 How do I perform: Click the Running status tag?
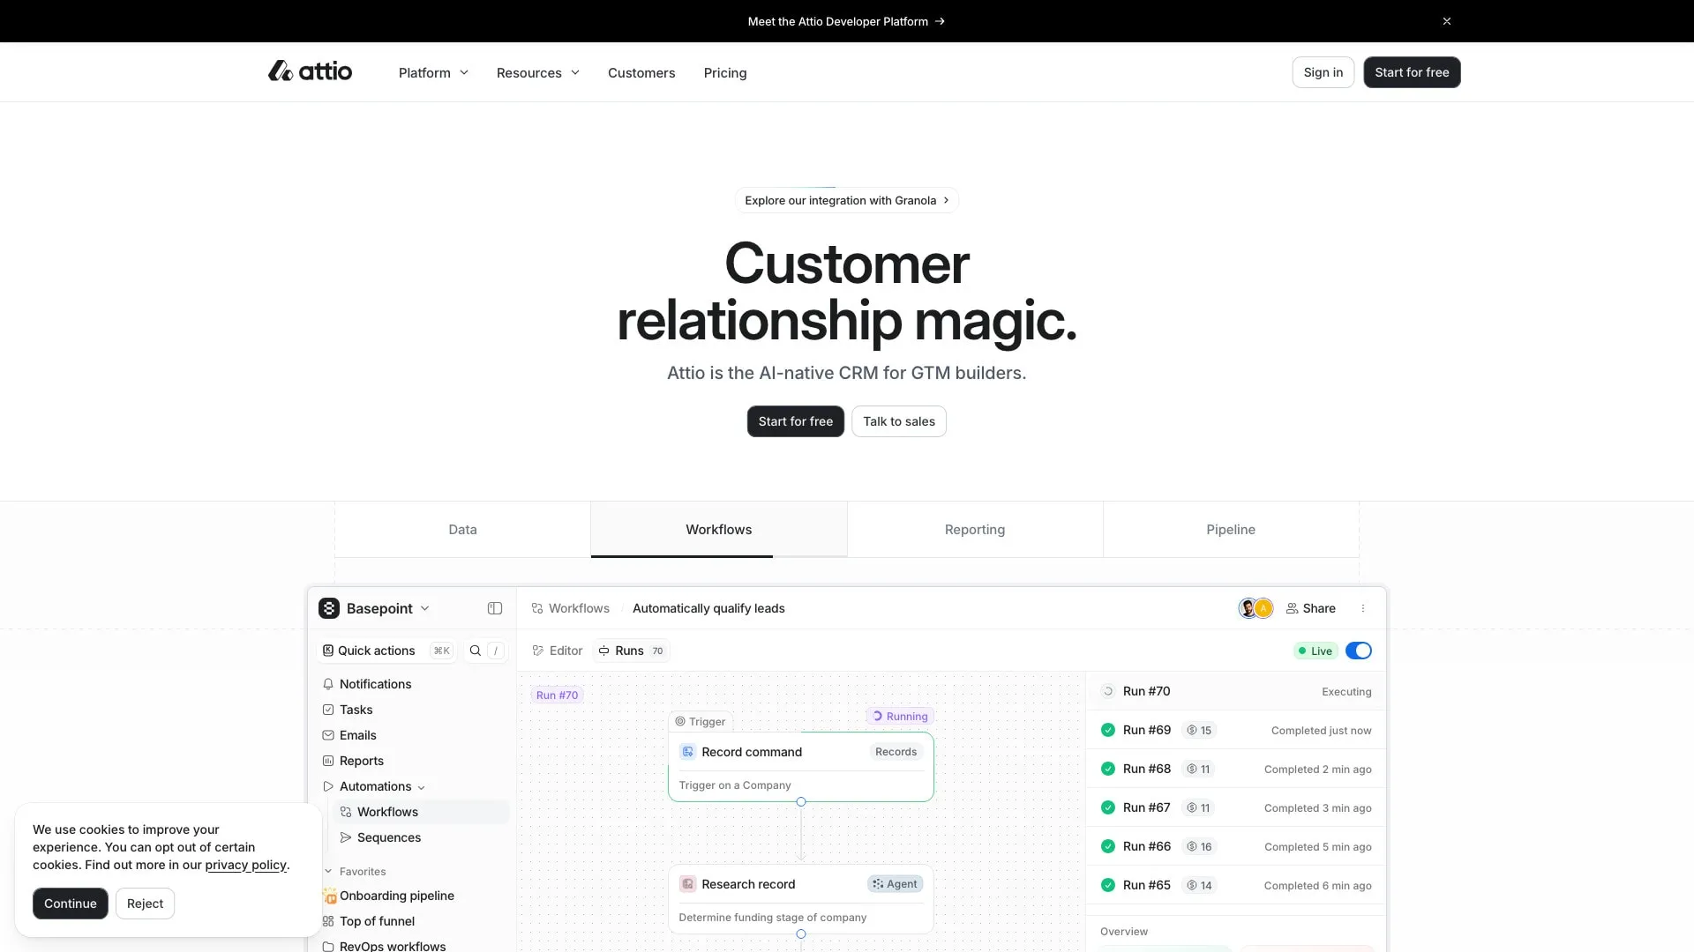[x=901, y=717]
